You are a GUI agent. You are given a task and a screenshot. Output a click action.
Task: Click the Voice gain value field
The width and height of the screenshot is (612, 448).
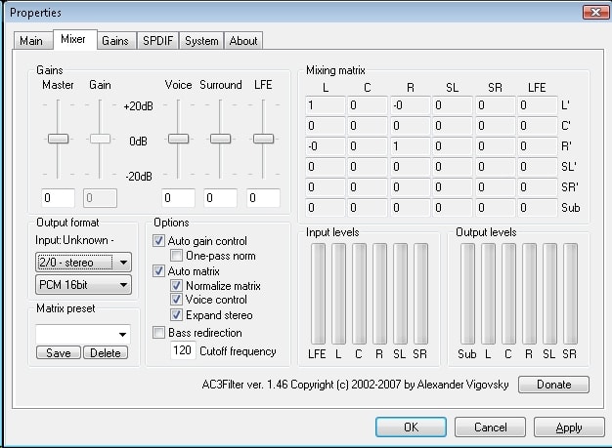click(x=178, y=198)
